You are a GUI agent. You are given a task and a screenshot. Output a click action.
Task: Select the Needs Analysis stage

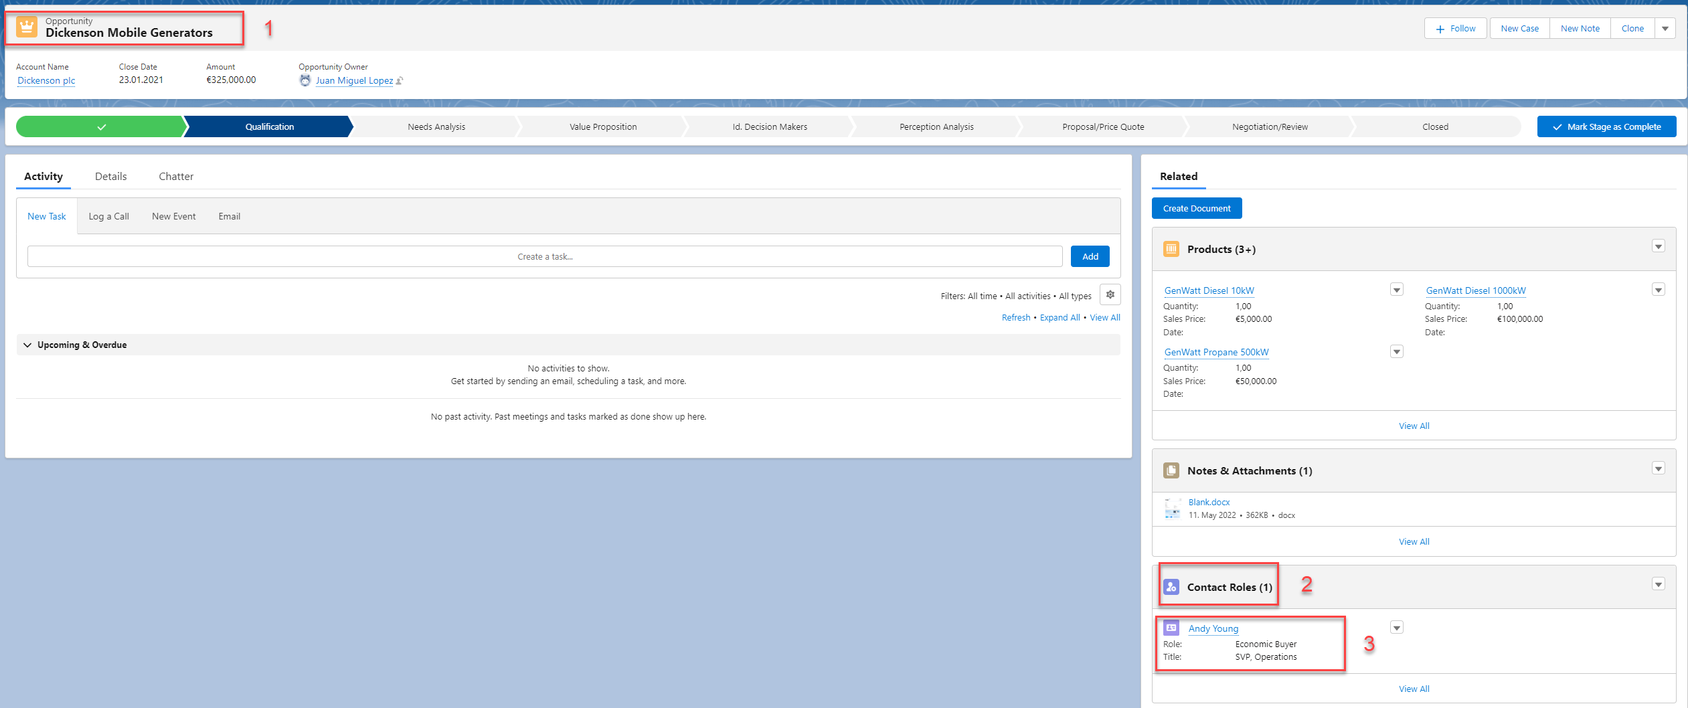pos(436,126)
